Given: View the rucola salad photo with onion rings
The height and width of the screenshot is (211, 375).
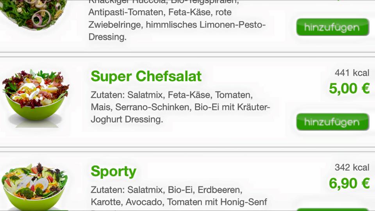Looking at the screenshot, I should click(34, 15).
